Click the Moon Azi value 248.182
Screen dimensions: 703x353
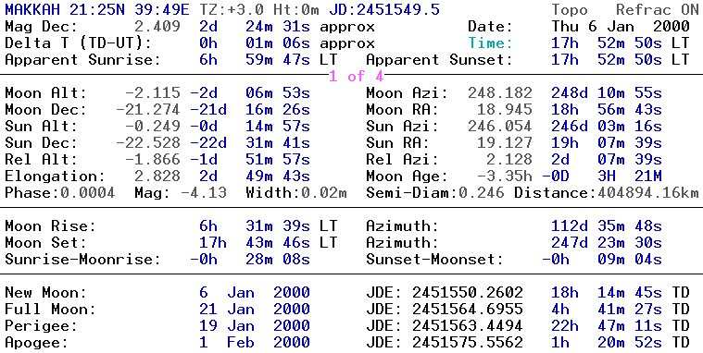click(x=500, y=93)
